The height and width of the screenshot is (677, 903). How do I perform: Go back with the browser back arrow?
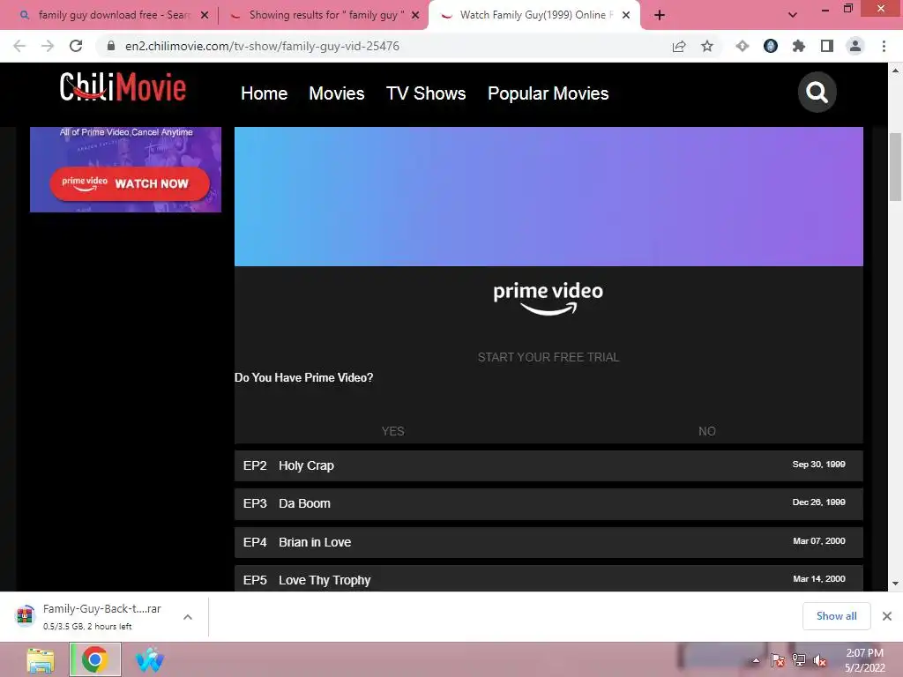[19, 46]
